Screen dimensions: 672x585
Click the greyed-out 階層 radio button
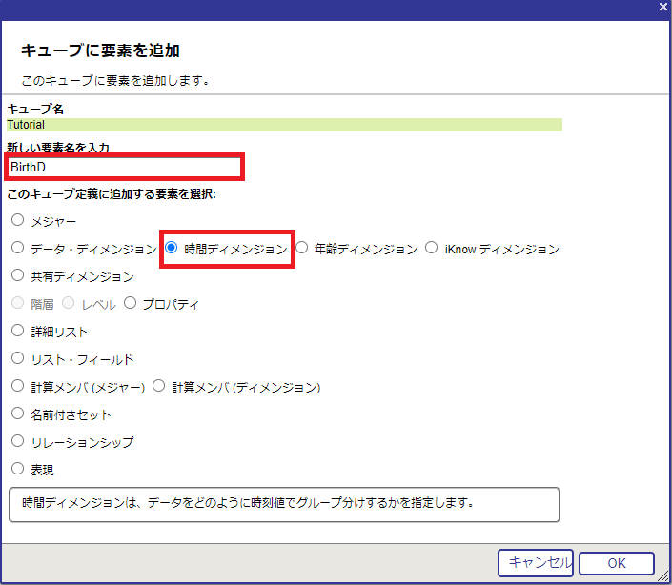(x=17, y=304)
